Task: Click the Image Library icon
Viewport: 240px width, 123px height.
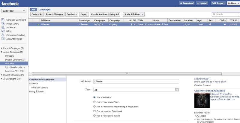Action: 3,24
